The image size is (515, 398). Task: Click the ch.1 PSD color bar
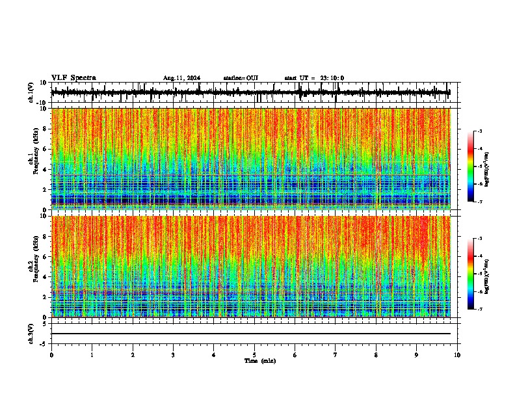pyautogui.click(x=471, y=166)
